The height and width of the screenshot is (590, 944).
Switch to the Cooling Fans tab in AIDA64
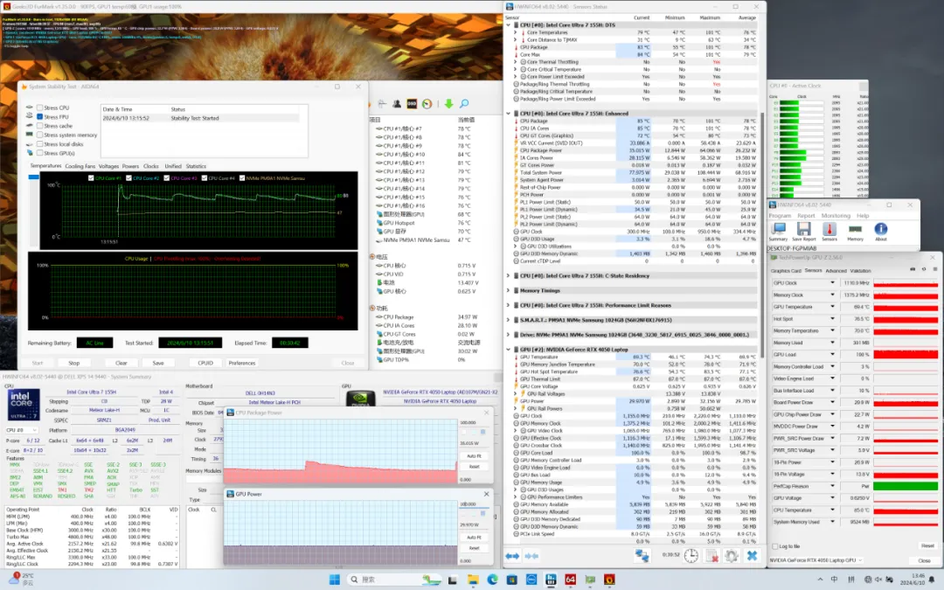tap(80, 166)
